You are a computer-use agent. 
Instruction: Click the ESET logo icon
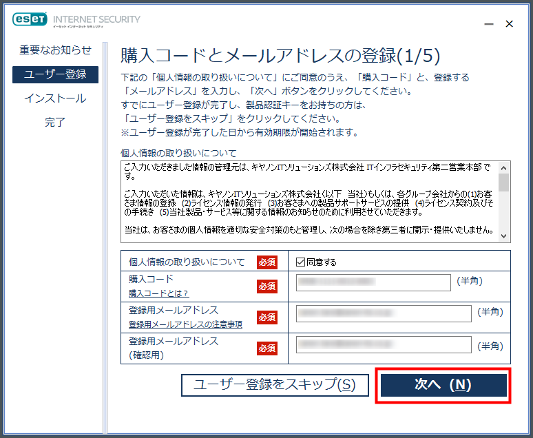click(x=30, y=19)
